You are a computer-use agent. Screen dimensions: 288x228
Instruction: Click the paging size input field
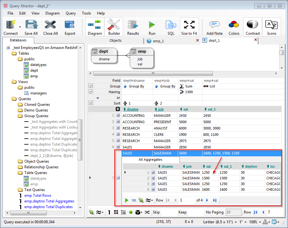(x=233, y=212)
